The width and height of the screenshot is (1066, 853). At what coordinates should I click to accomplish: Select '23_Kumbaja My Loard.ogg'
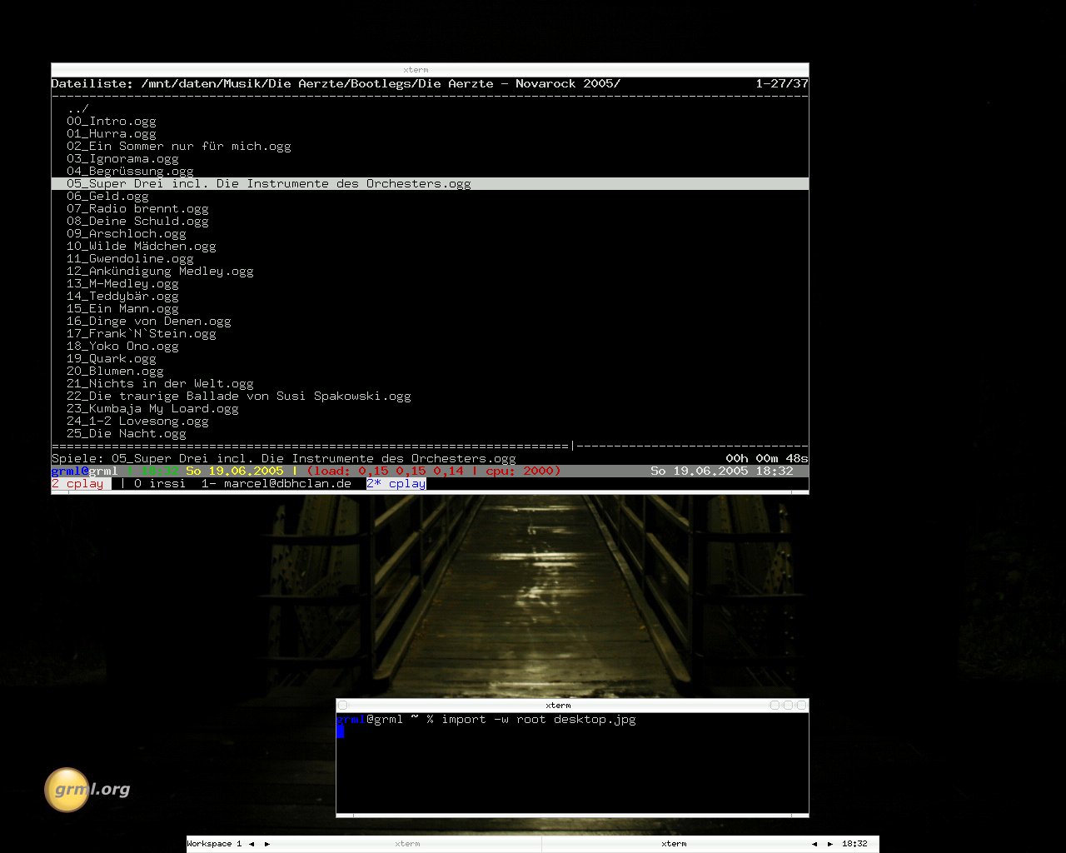152,408
